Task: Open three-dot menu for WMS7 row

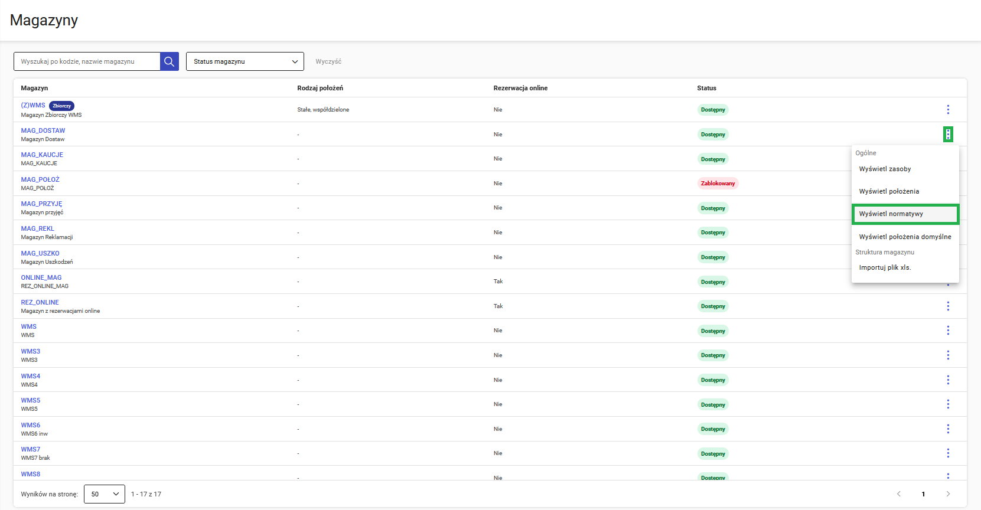Action: coord(948,453)
